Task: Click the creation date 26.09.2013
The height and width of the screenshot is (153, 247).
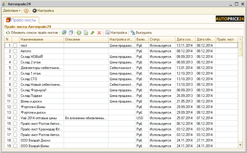Action: point(185,96)
